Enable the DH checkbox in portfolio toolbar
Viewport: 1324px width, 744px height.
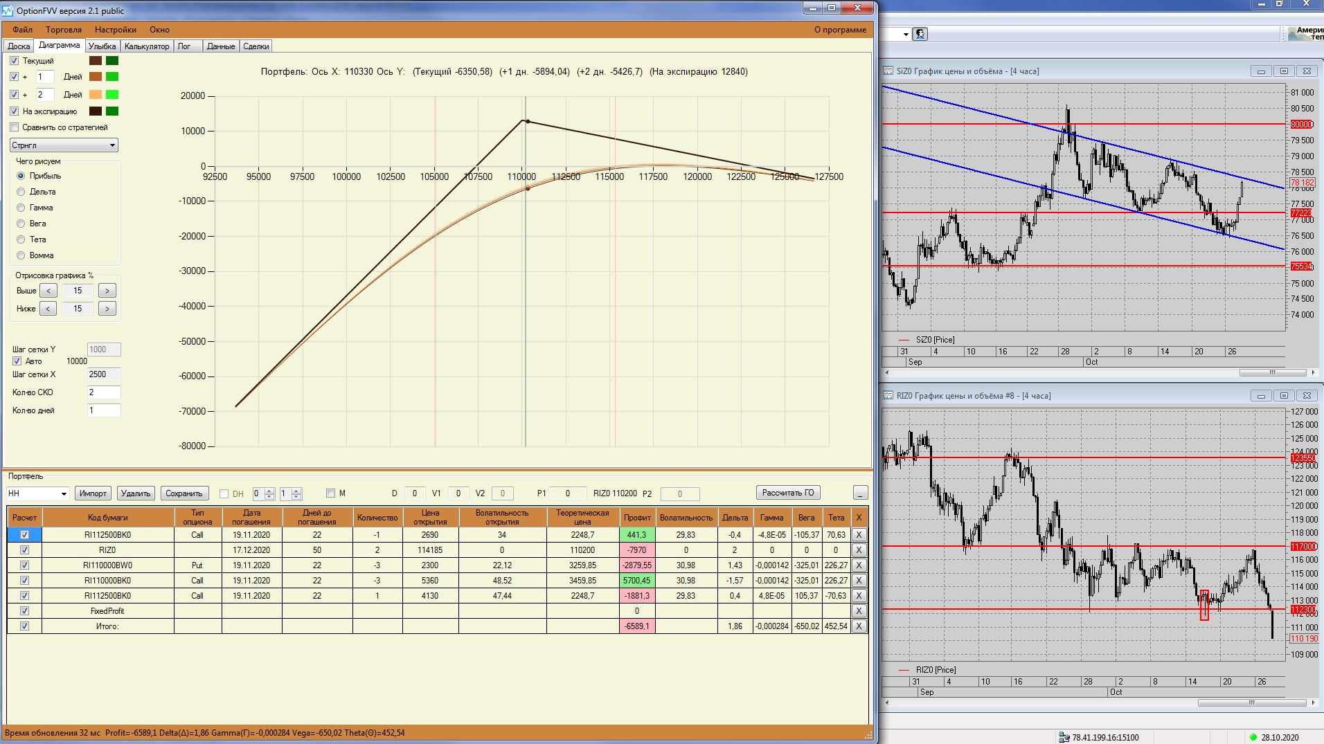224,493
